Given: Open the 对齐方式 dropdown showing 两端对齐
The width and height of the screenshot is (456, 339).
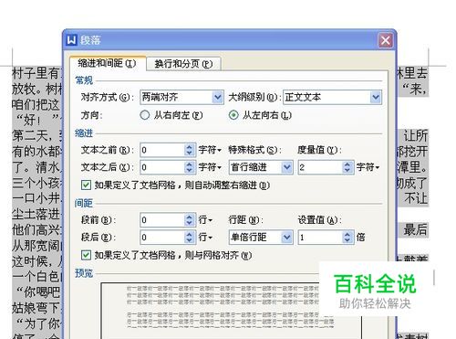Looking at the screenshot, I should [x=181, y=97].
